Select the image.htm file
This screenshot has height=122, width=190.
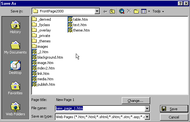pyautogui.click(x=43, y=63)
